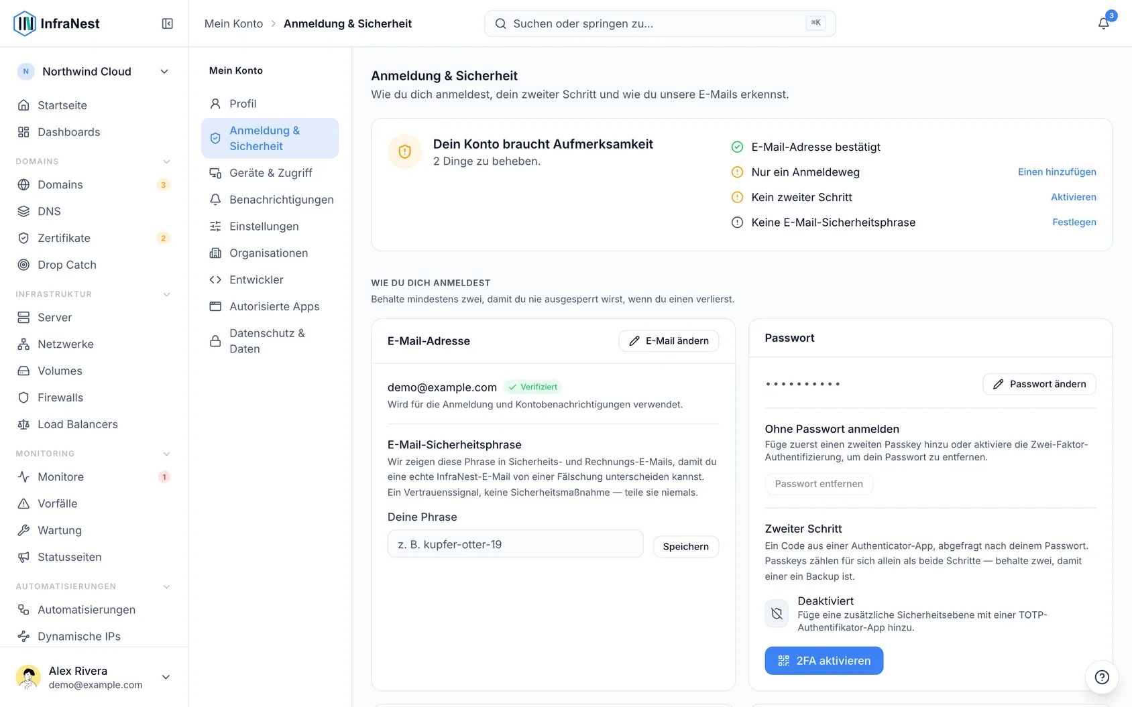Viewport: 1132px width, 707px height.
Task: Click the Dashboards grid icon
Action: point(23,132)
